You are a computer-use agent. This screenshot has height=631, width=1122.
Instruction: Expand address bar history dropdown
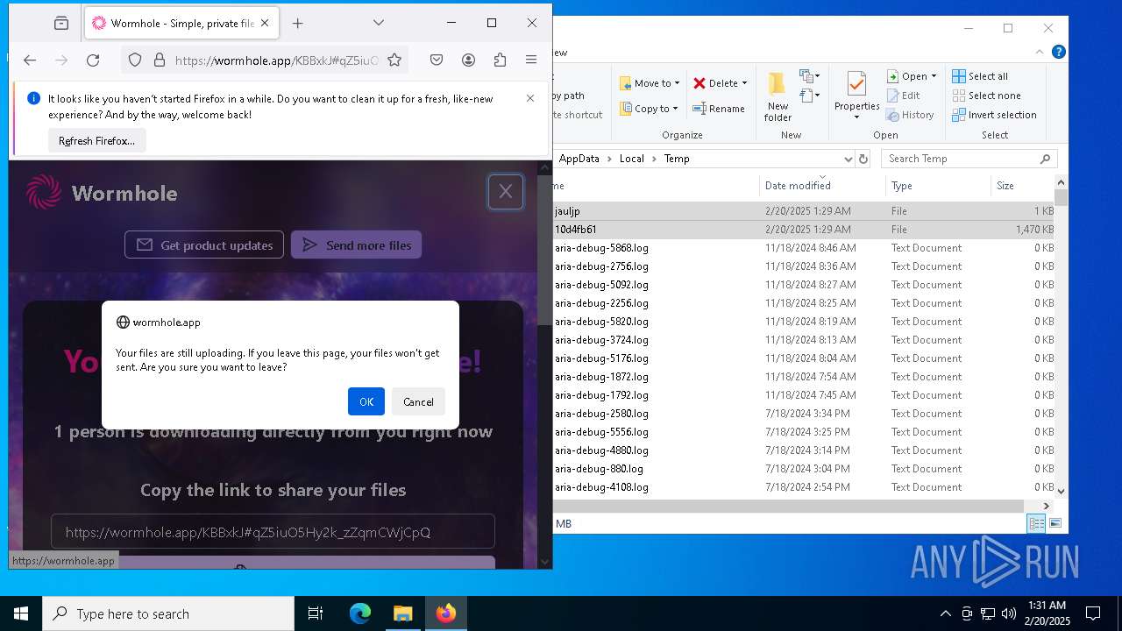[848, 159]
